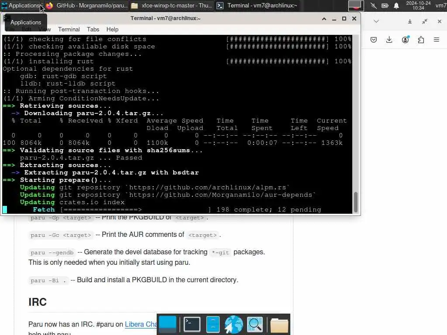Click '198 complete; 12 pending' status text

tap(268, 210)
